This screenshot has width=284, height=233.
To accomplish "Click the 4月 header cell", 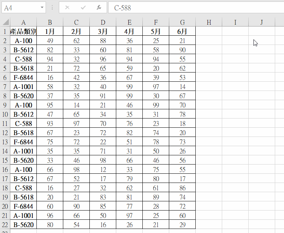I will click(129, 31).
